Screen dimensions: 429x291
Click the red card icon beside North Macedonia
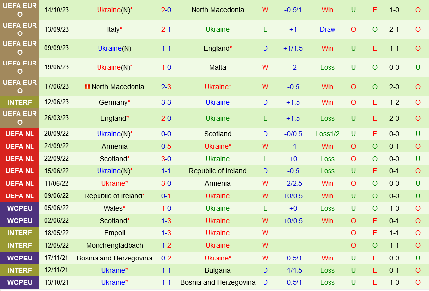(x=87, y=87)
